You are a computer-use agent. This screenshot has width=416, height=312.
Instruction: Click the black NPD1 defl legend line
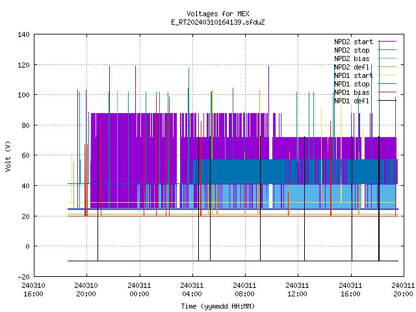pyautogui.click(x=387, y=101)
